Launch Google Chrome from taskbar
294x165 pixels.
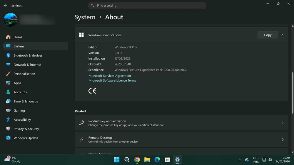137,160
